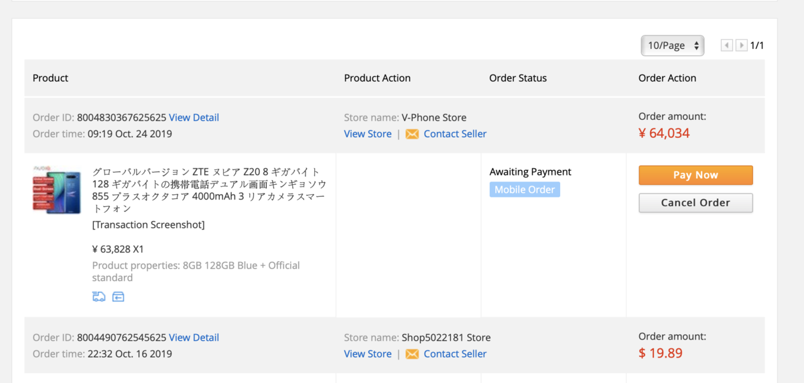Screen dimensions: 804x383
Task: Click the Order Action column header
Action: [667, 78]
